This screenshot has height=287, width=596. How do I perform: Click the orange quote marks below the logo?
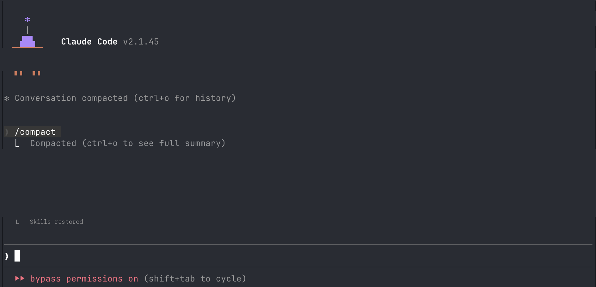tap(27, 74)
